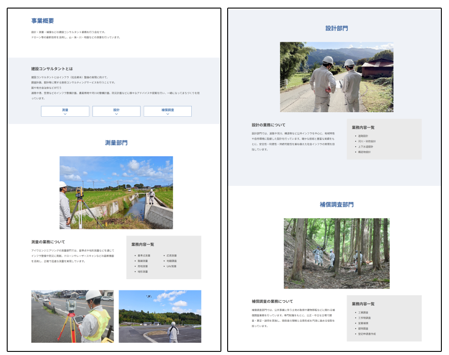The image size is (449, 355).
Task: Open the drone flight photo
Action: coord(160,316)
